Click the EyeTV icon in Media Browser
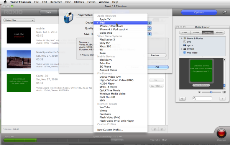Viewport: 230px width, 145px height. 184,46
